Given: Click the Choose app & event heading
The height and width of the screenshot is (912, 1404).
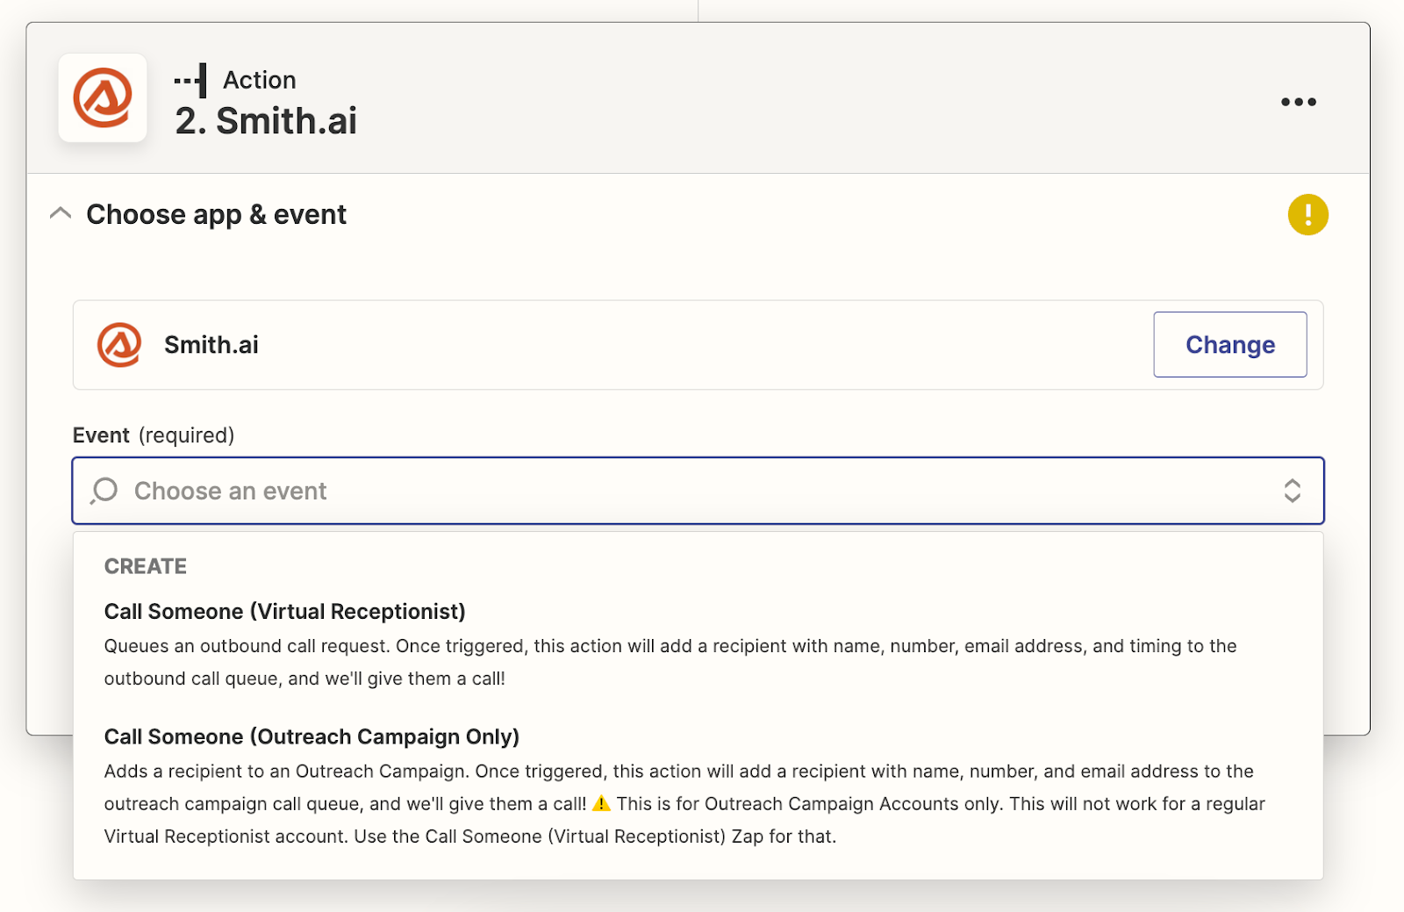Looking at the screenshot, I should pyautogui.click(x=216, y=214).
